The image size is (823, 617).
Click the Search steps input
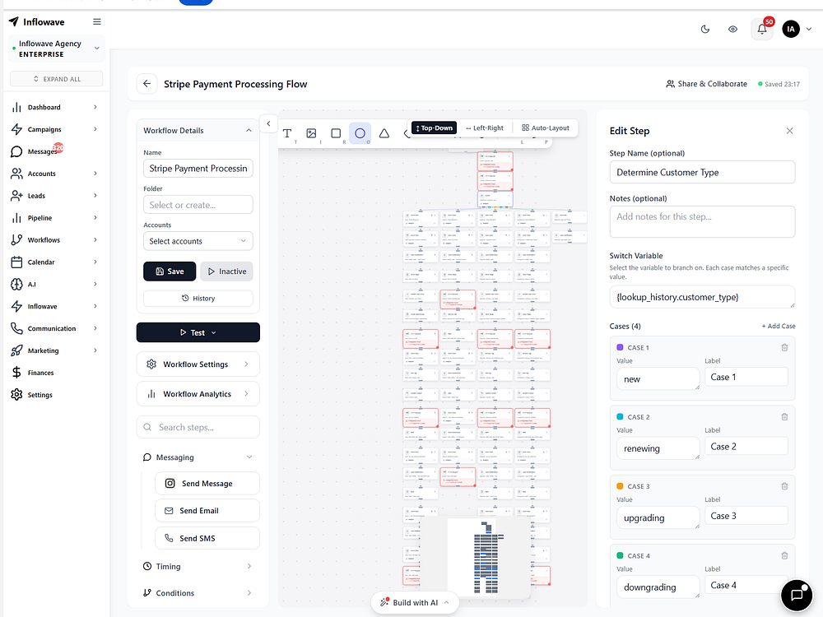point(198,427)
